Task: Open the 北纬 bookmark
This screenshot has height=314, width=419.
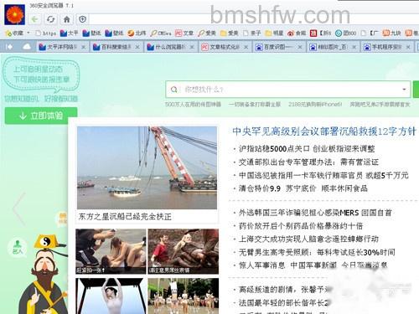Action: coord(137,33)
